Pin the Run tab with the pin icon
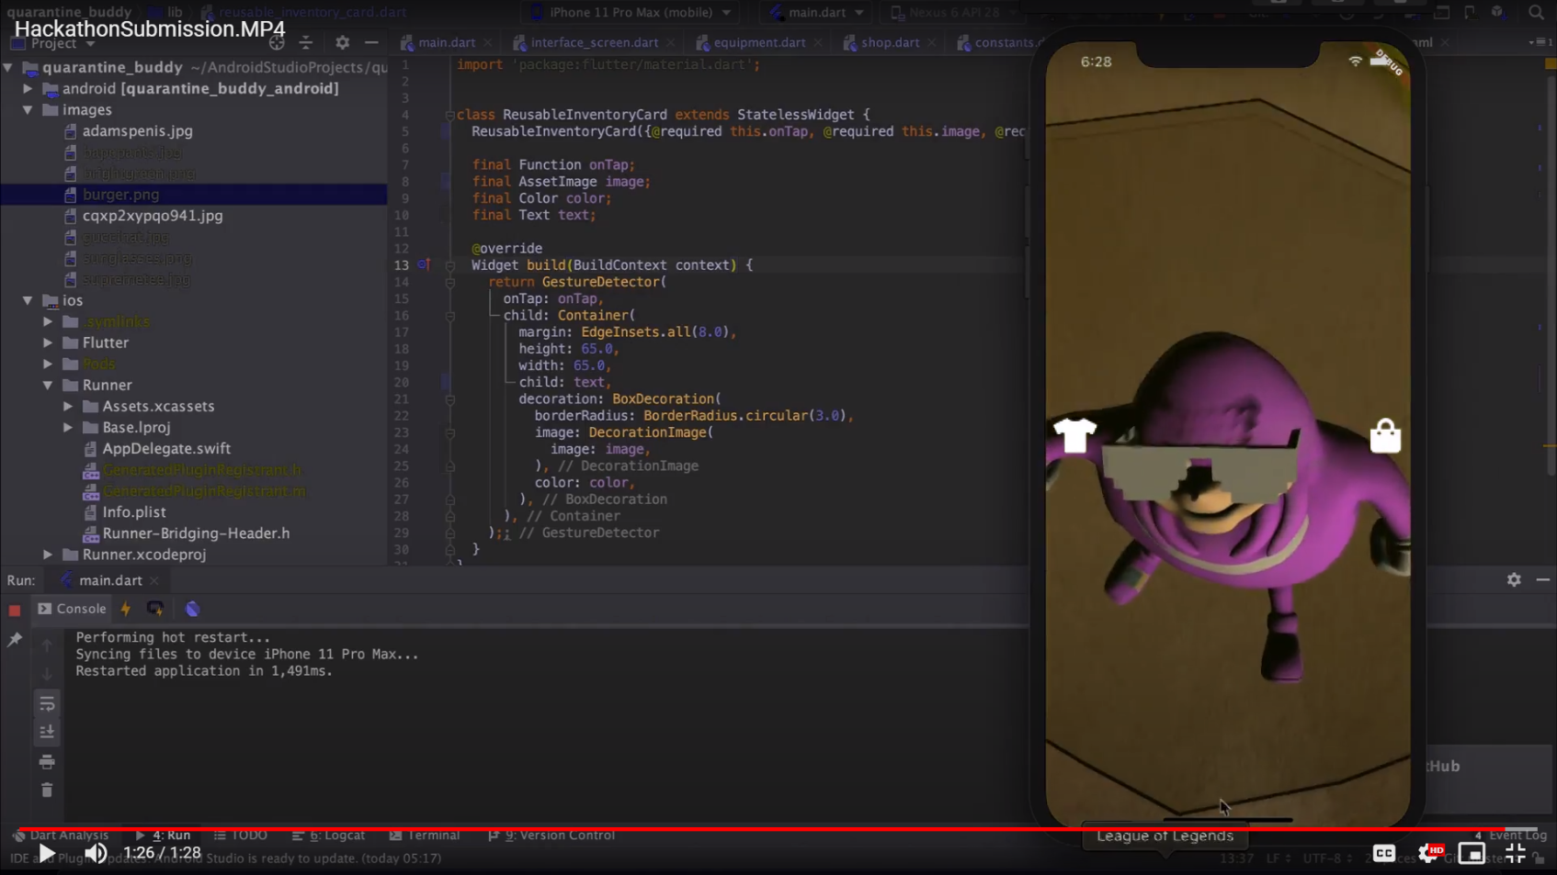 tap(15, 639)
